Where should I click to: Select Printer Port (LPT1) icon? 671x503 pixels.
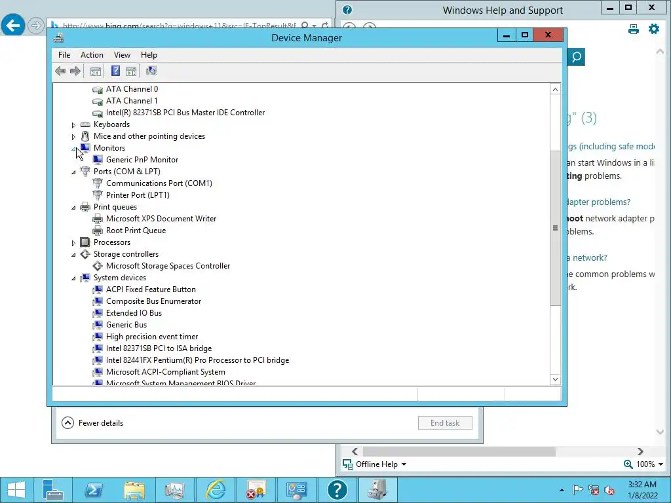point(98,195)
